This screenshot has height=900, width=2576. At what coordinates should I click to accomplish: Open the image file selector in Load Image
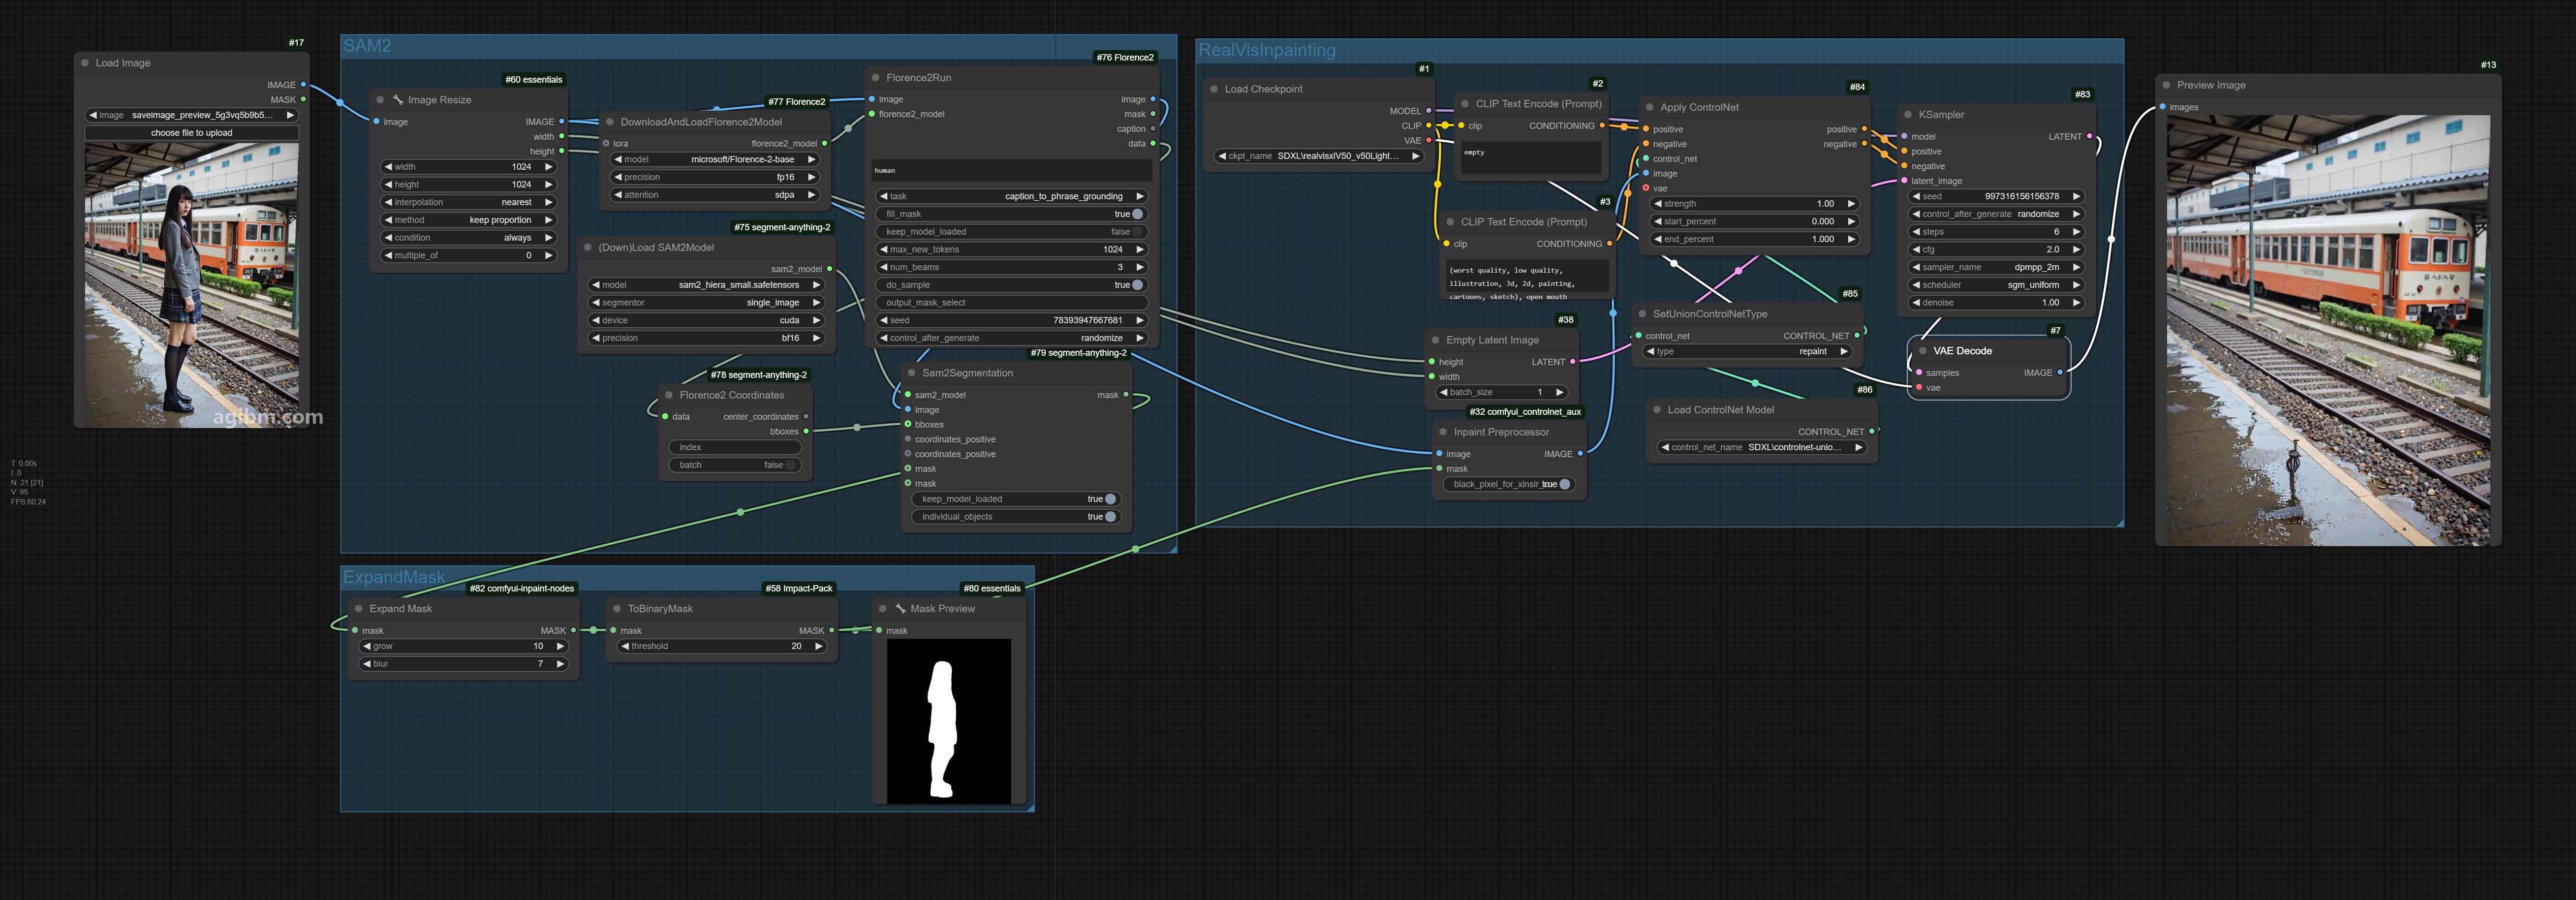(191, 115)
